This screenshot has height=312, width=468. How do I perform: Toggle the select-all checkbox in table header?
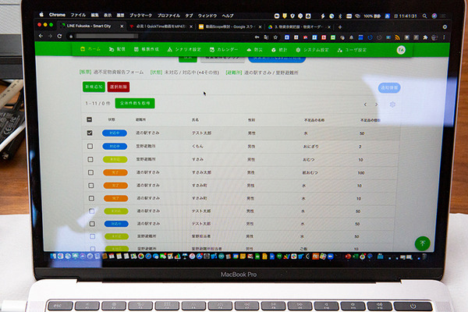click(89, 120)
